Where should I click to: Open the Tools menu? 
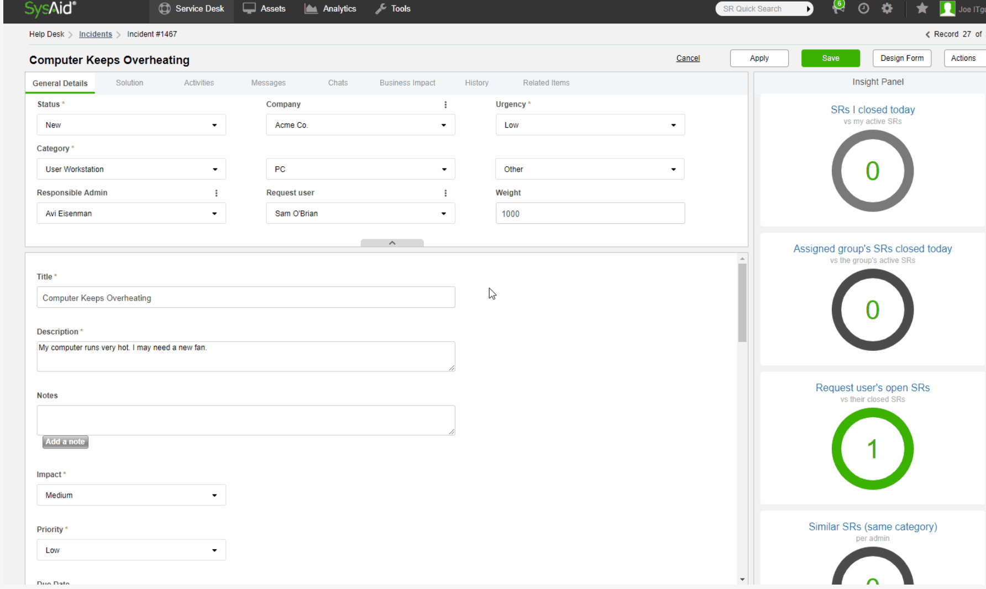pos(392,9)
